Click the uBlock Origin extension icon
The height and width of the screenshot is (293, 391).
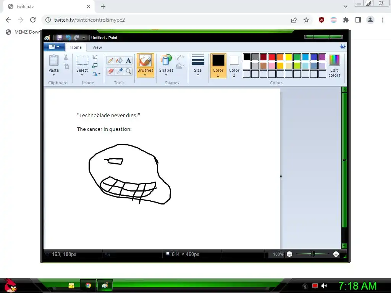click(x=322, y=20)
